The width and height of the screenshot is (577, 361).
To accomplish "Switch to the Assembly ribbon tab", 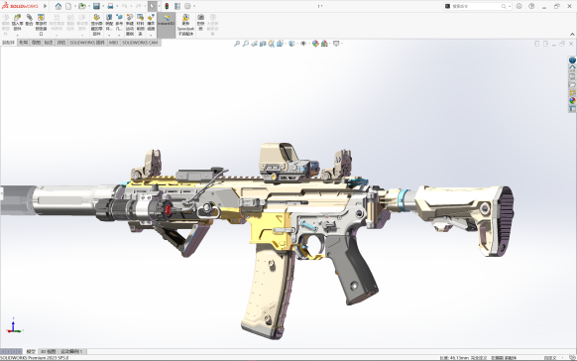I will coord(9,43).
